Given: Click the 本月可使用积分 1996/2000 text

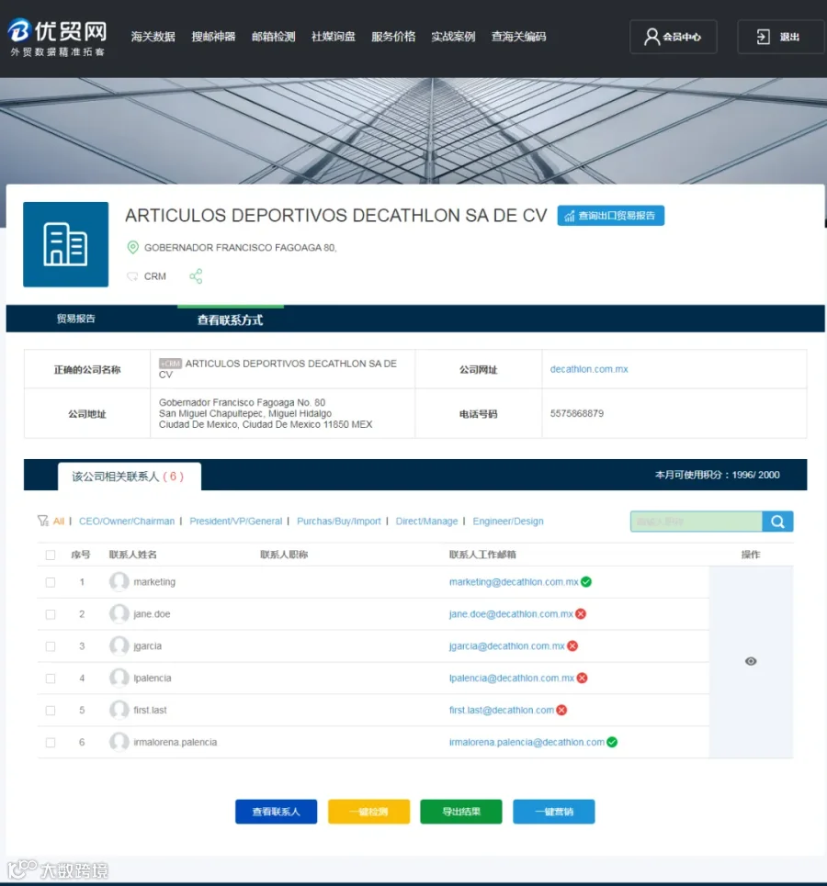Looking at the screenshot, I should click(718, 475).
